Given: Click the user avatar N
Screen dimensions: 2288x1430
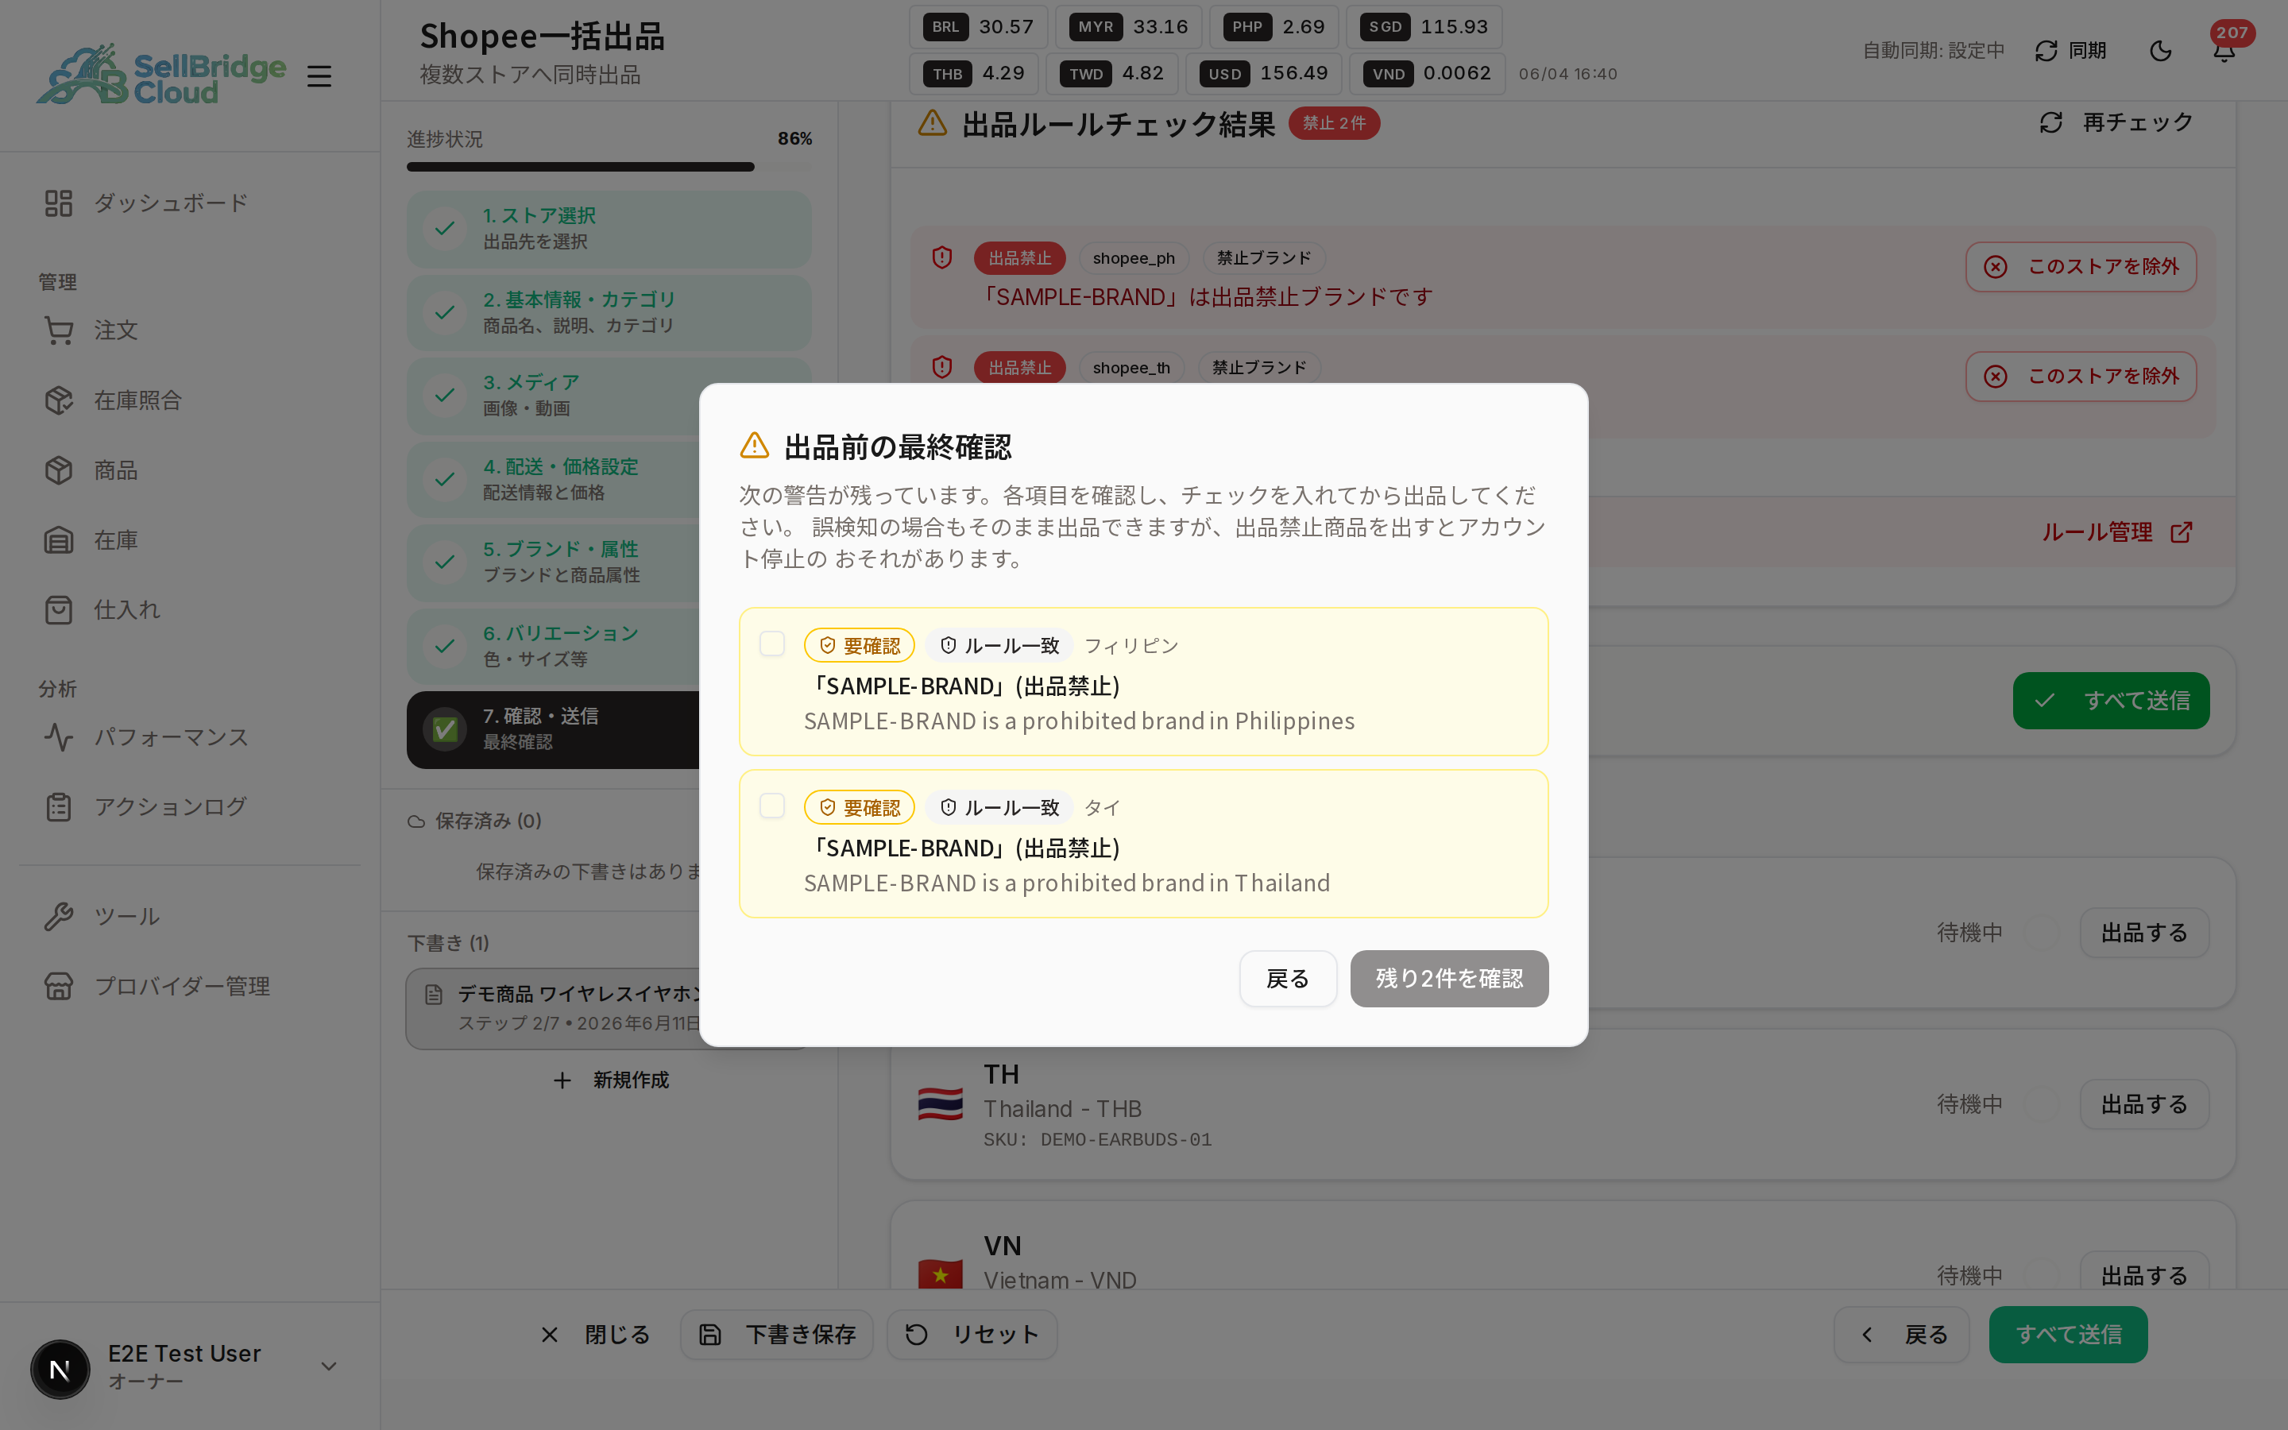Looking at the screenshot, I should click(x=60, y=1369).
